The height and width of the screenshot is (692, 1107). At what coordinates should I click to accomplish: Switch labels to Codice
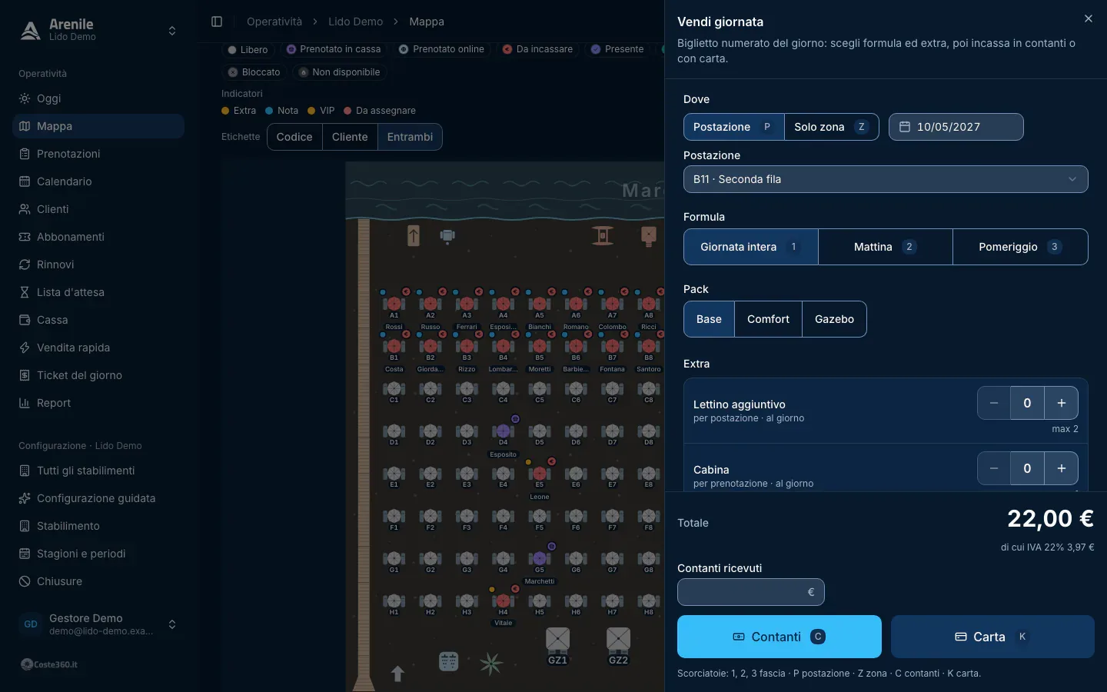coord(294,137)
